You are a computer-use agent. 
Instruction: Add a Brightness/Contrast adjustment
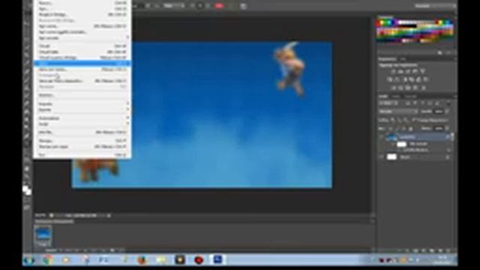[393, 71]
